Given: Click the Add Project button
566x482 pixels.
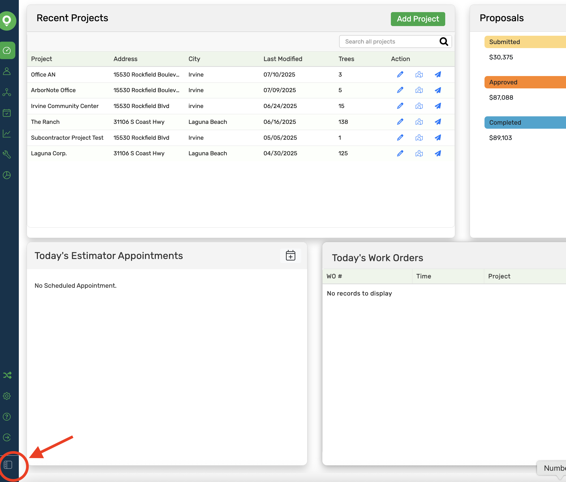Looking at the screenshot, I should tap(418, 19).
